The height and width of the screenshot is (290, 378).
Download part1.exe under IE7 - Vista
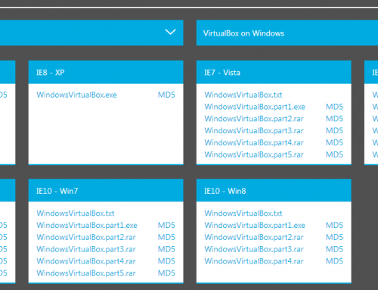point(255,107)
